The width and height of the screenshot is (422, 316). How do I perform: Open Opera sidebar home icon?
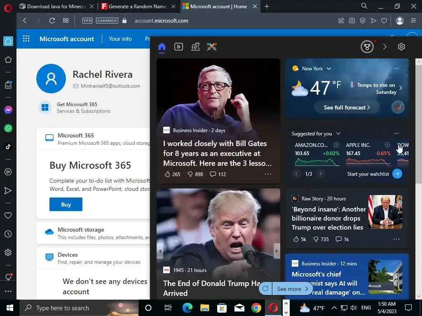pos(8,41)
